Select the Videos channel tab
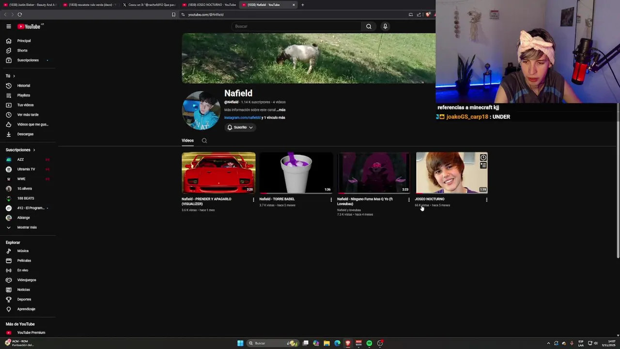This screenshot has height=349, width=620. (x=187, y=141)
